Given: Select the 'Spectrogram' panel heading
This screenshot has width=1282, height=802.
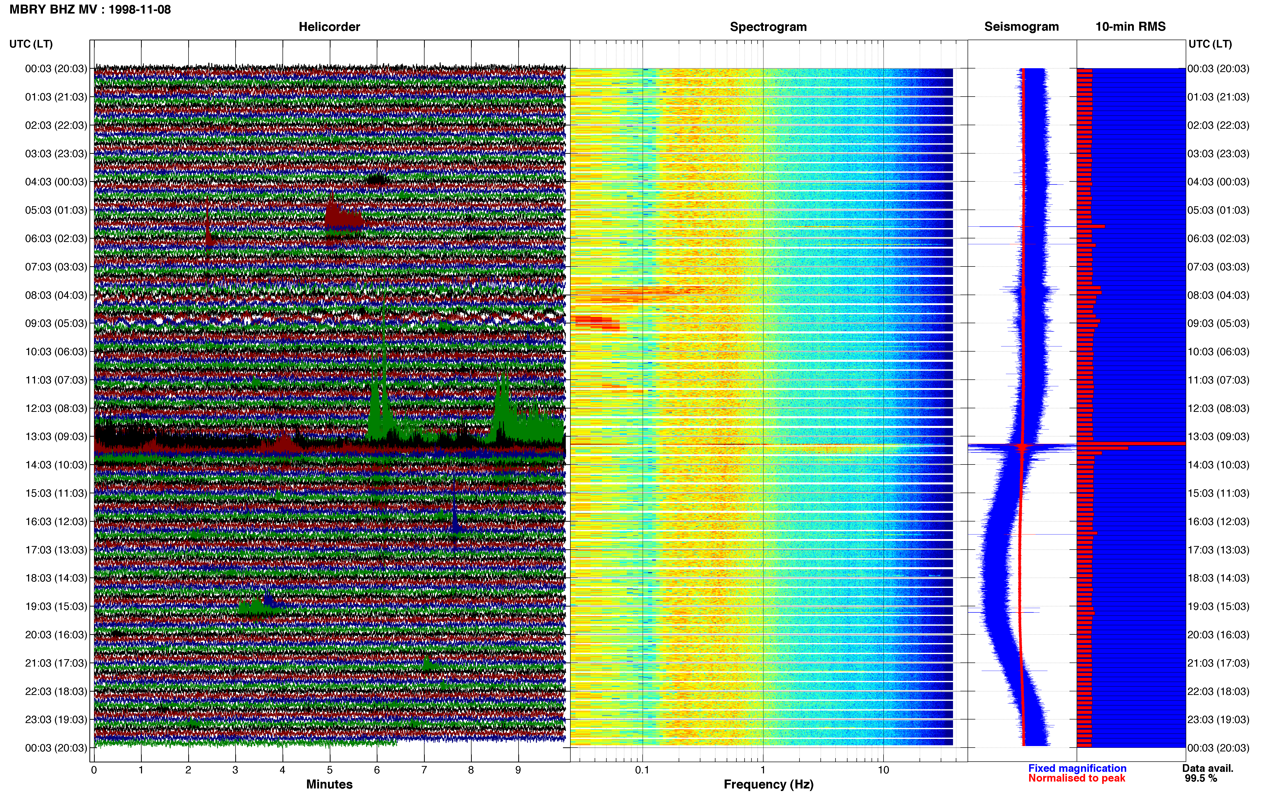Looking at the screenshot, I should click(768, 27).
